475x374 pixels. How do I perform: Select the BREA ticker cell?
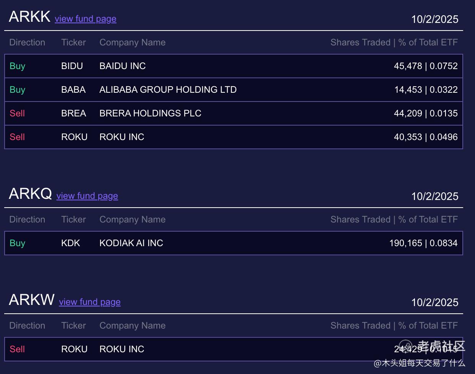(x=74, y=113)
